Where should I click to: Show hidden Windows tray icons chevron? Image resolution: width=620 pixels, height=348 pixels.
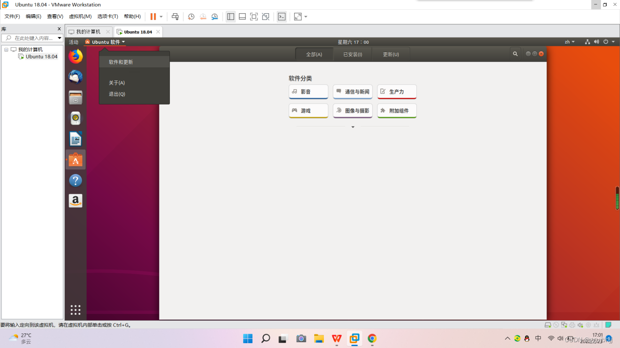pos(507,338)
